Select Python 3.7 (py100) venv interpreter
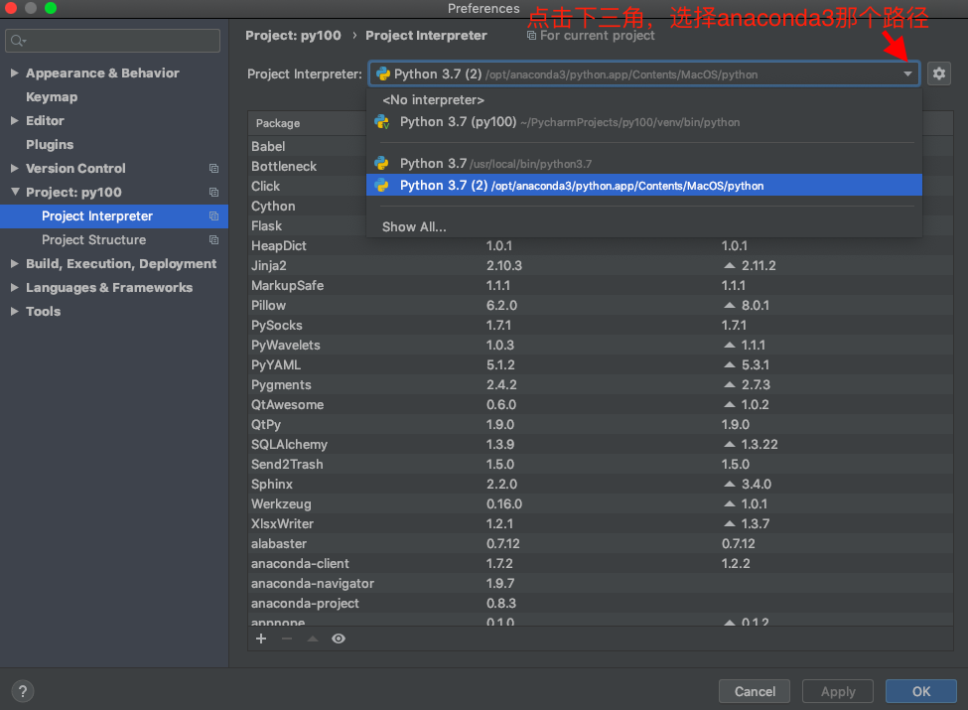Image resolution: width=968 pixels, height=710 pixels. pos(644,122)
